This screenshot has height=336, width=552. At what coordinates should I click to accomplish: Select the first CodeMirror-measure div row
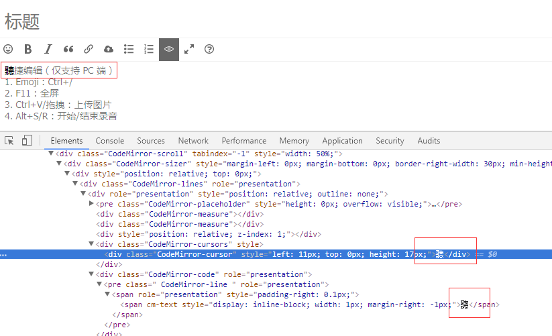pos(180,214)
